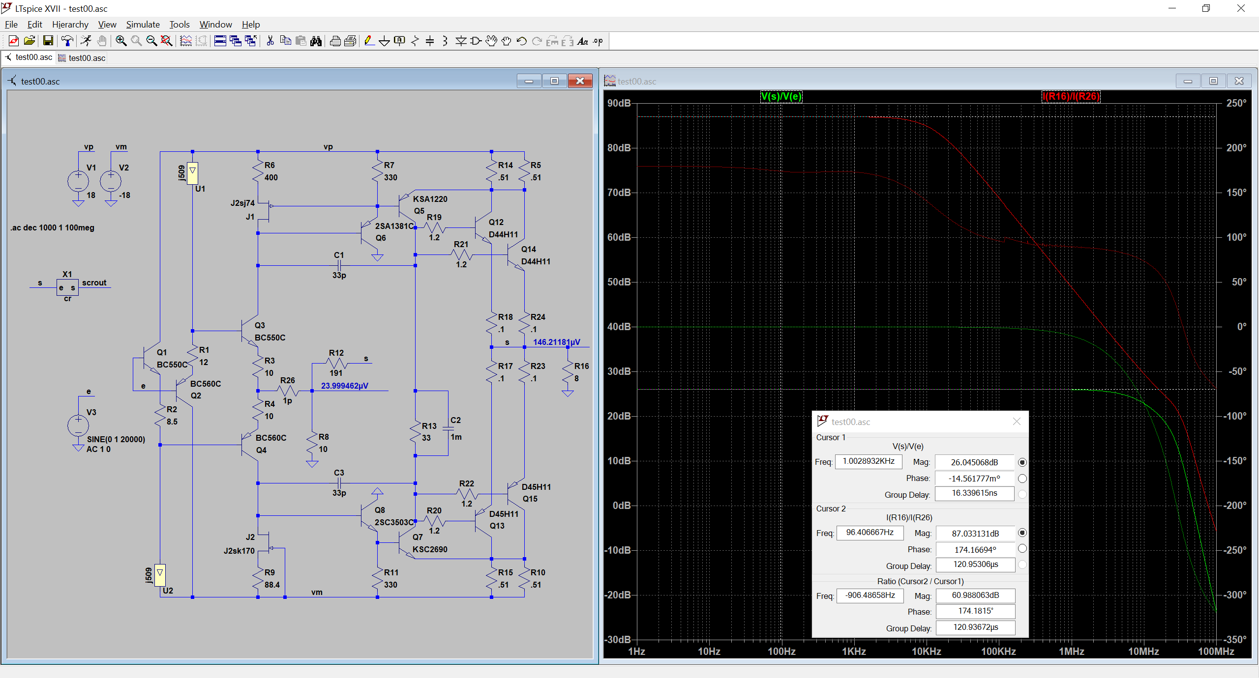The width and height of the screenshot is (1259, 678).
Task: Run the simulation with the running man icon
Action: point(86,41)
